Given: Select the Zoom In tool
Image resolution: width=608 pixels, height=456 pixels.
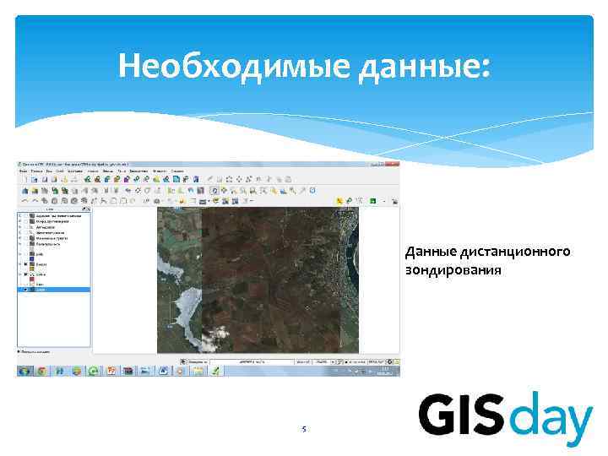Looking at the screenshot, I should 233,190.
